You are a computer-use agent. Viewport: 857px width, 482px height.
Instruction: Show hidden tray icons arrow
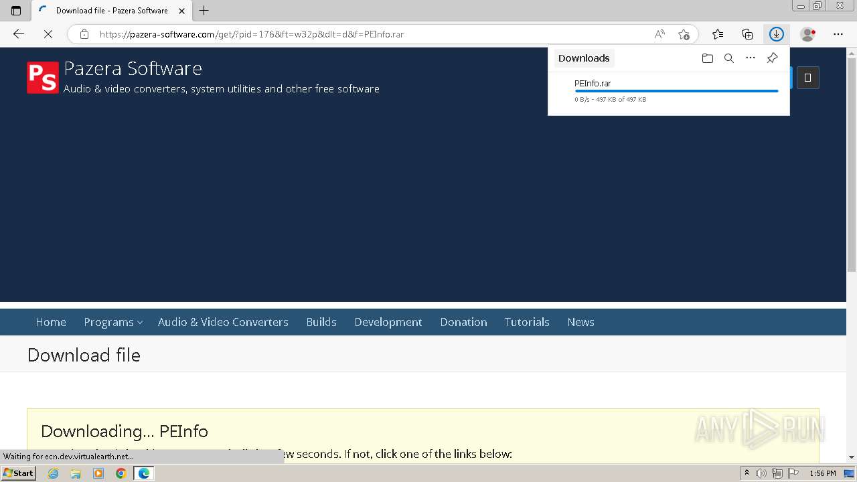point(747,473)
